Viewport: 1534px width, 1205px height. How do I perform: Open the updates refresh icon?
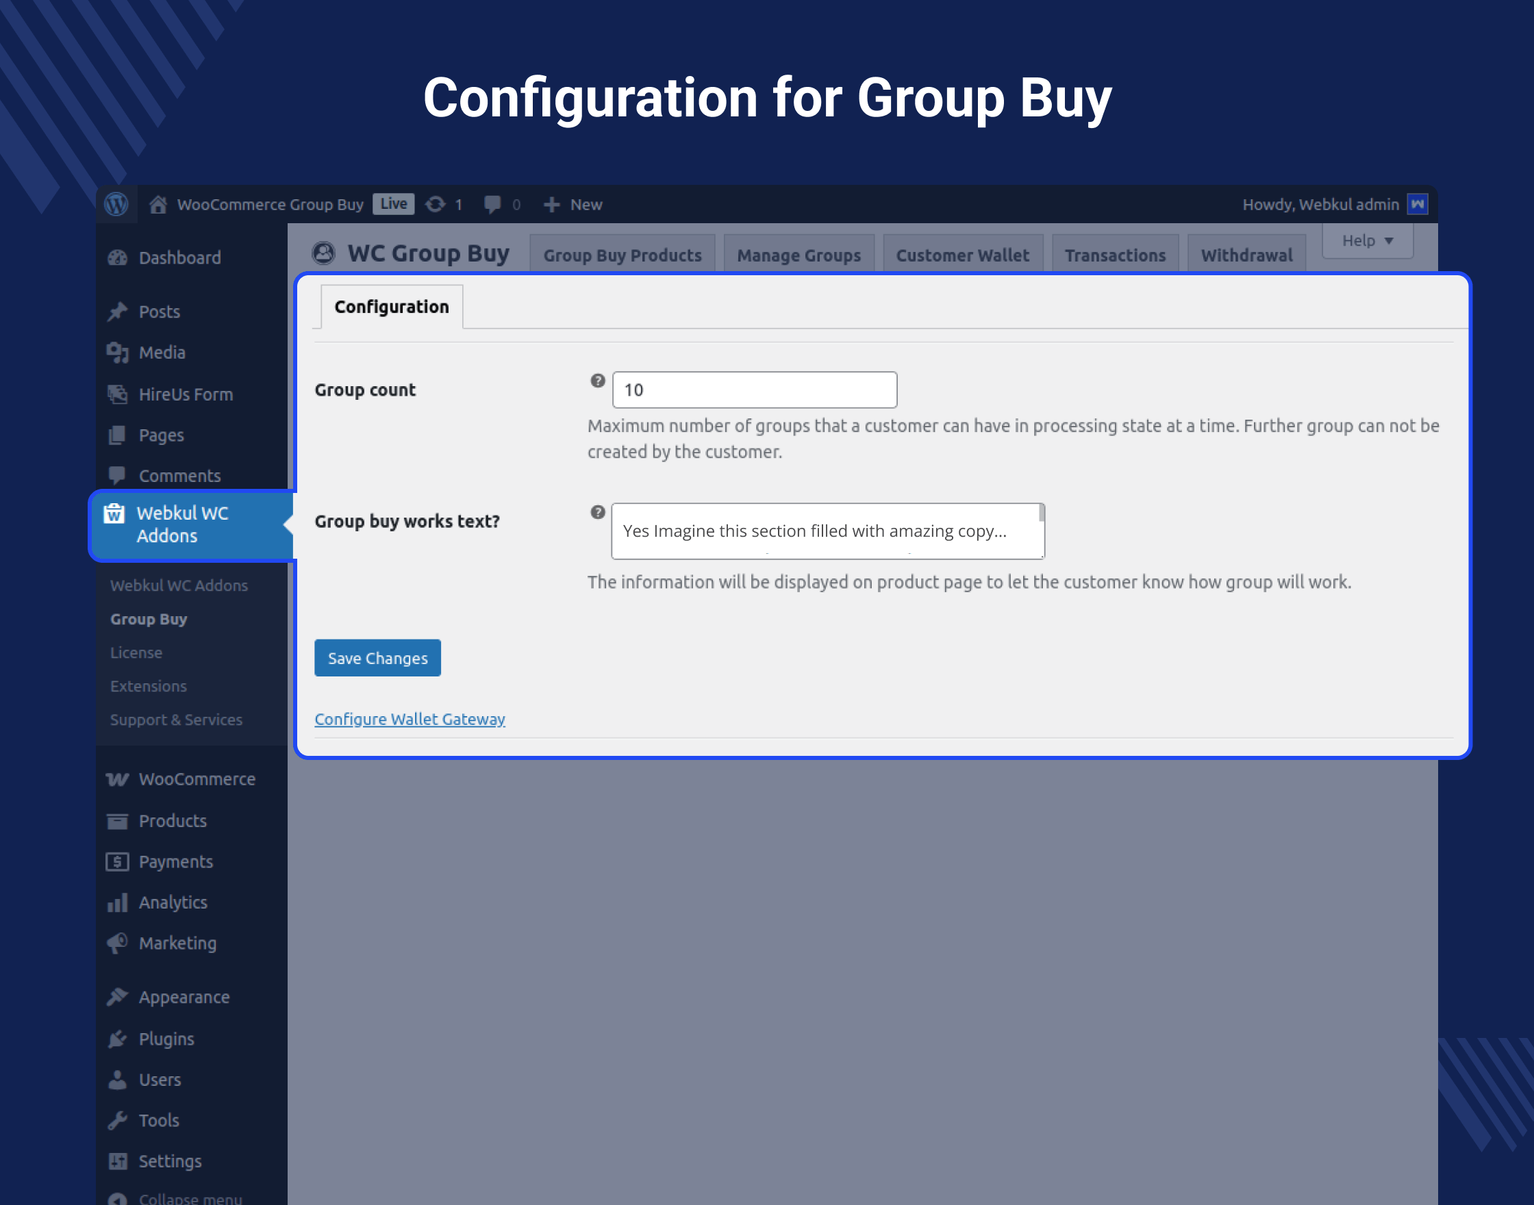pyautogui.click(x=436, y=205)
